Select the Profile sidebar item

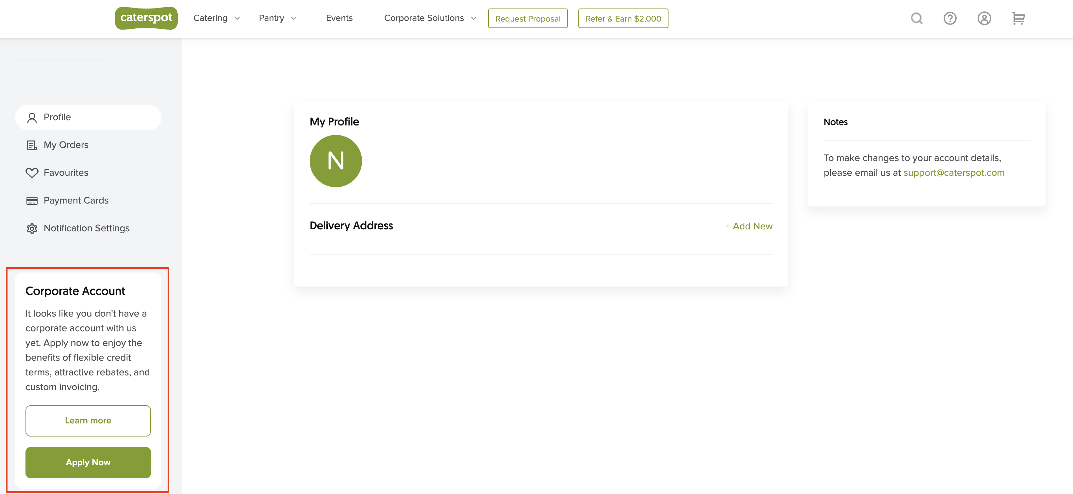(88, 118)
